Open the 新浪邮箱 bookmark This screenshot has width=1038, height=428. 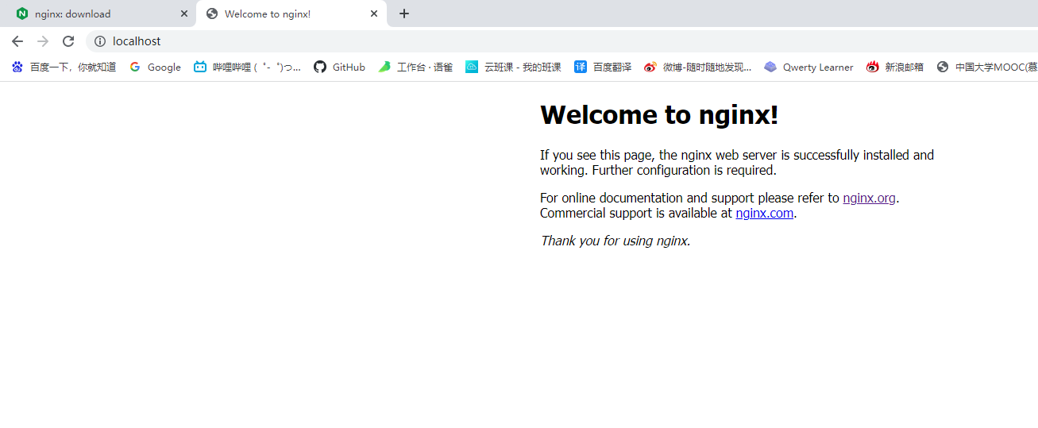click(895, 67)
